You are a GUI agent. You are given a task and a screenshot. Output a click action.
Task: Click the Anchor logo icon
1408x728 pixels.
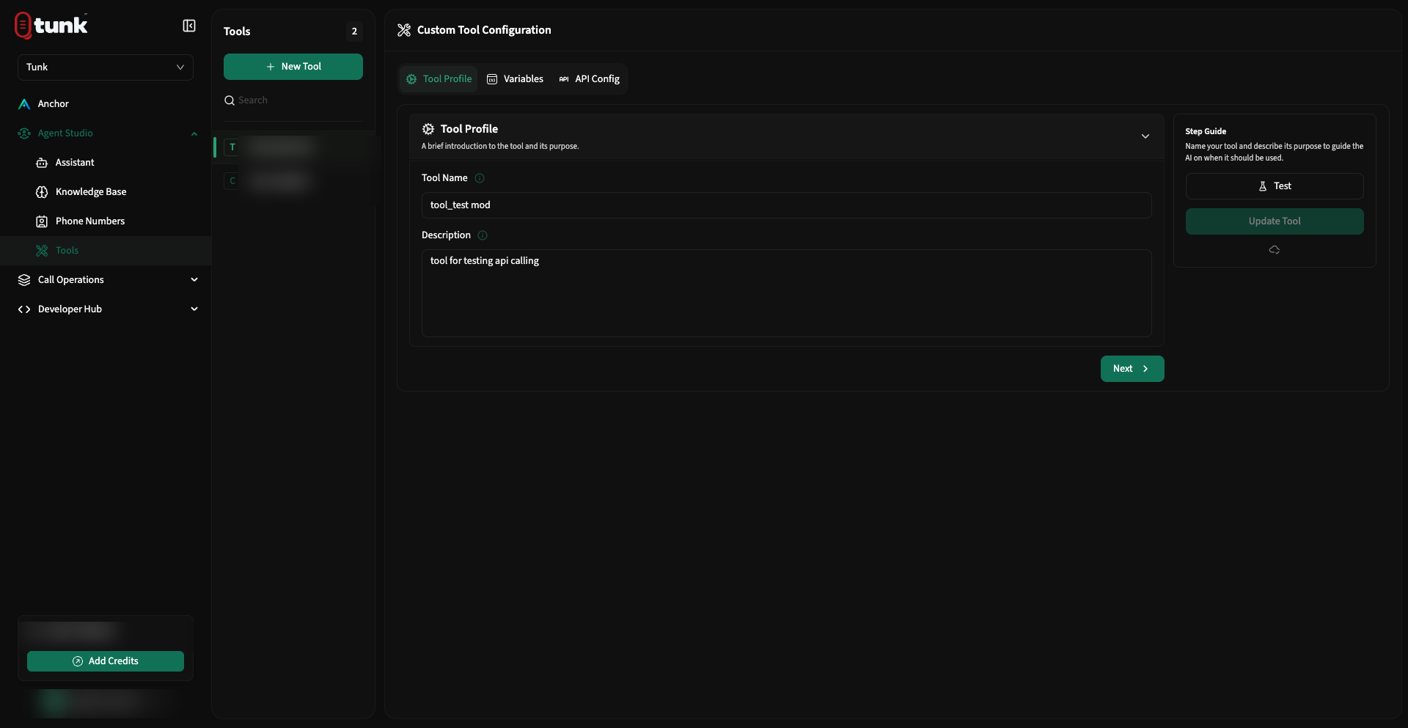click(x=24, y=104)
